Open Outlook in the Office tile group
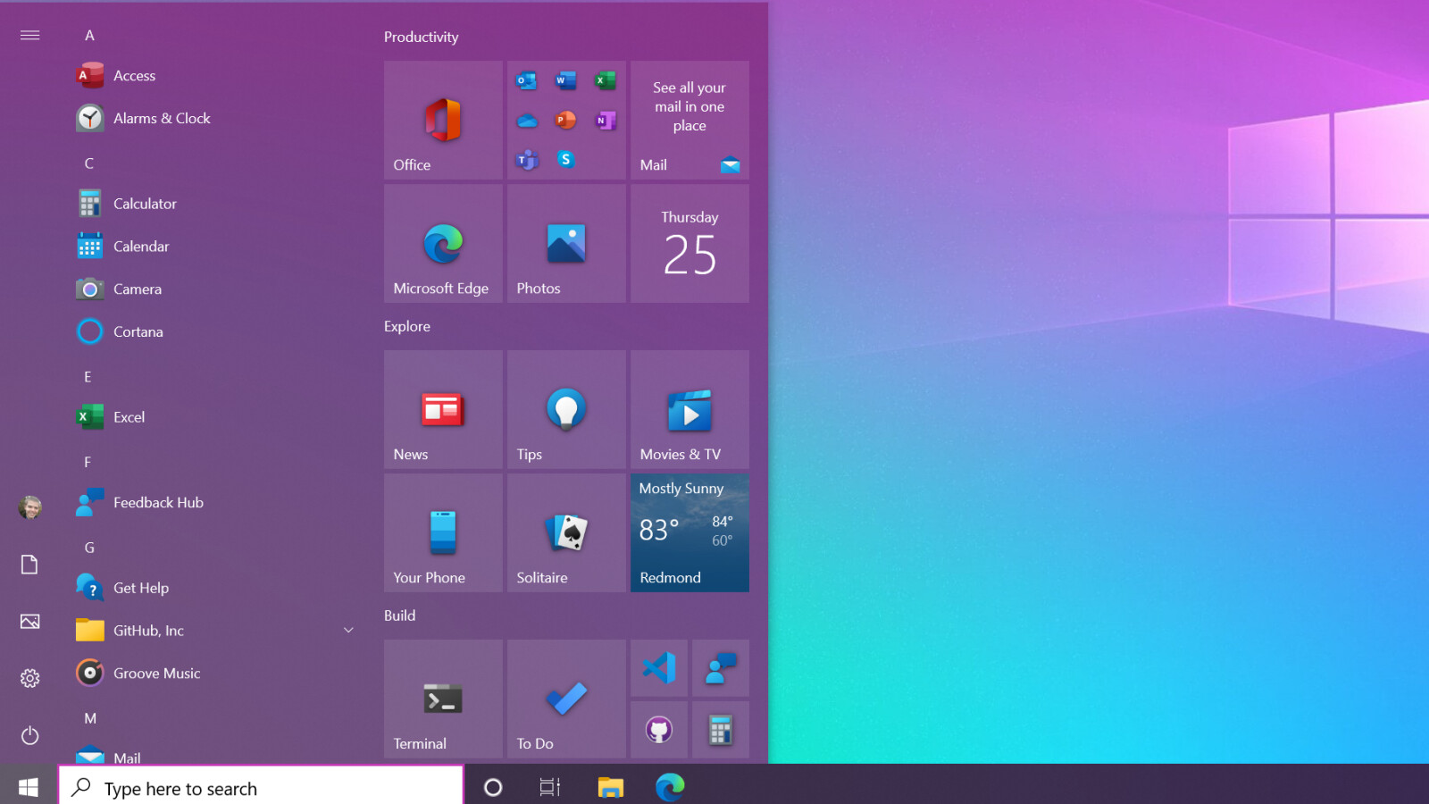Image resolution: width=1429 pixels, height=804 pixels. [x=527, y=80]
